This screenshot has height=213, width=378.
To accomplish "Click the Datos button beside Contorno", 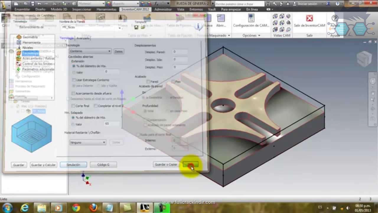I will pos(118,51).
